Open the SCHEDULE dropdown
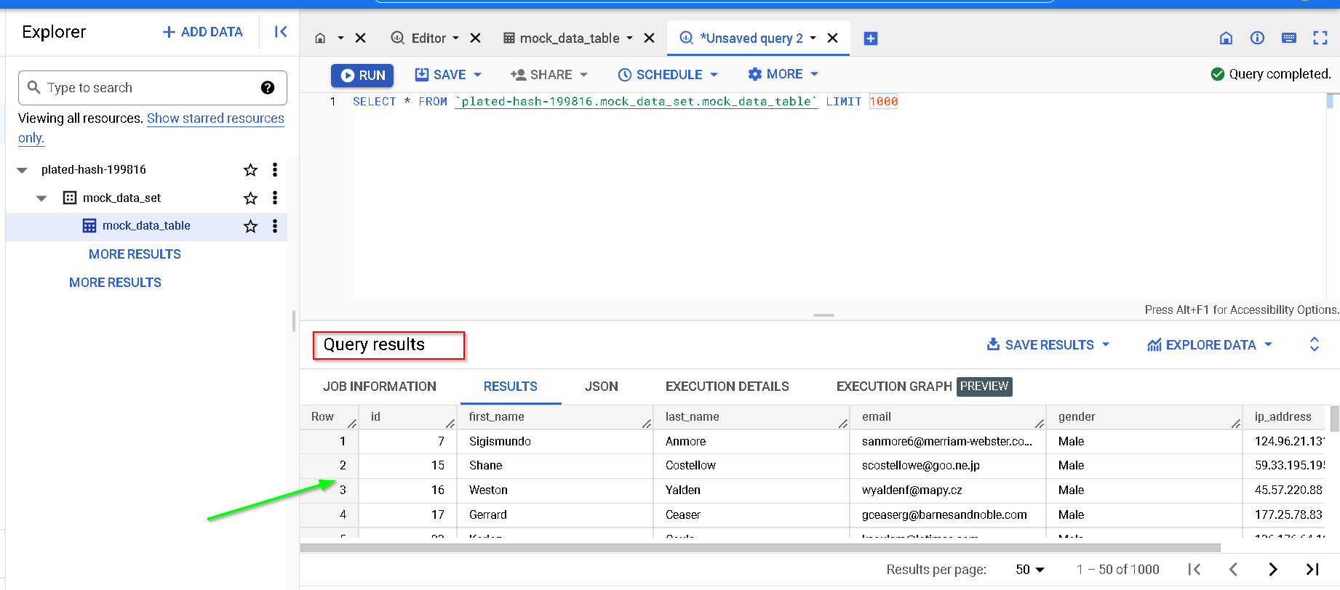 668,75
